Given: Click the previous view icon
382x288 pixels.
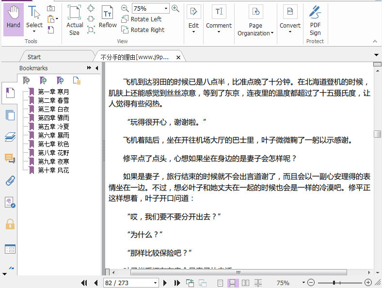Looking at the screenshot, I should coord(190,283).
